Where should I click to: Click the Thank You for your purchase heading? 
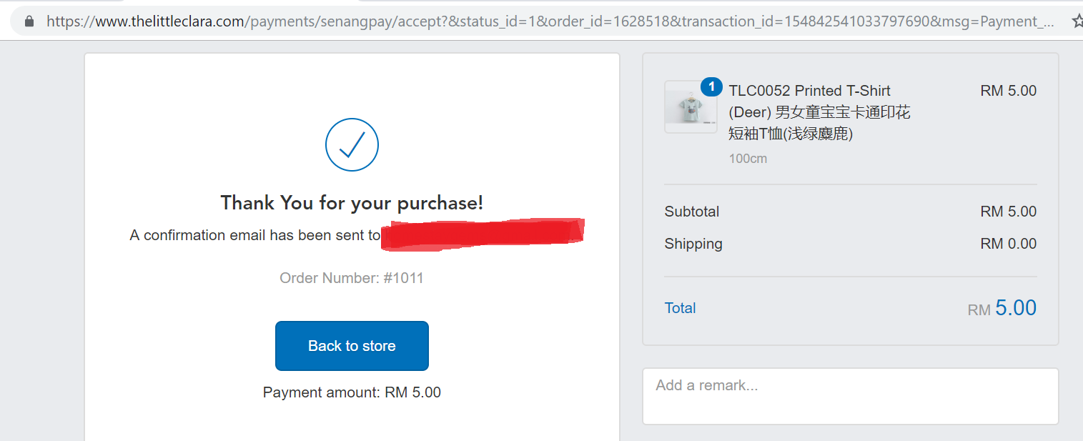352,203
